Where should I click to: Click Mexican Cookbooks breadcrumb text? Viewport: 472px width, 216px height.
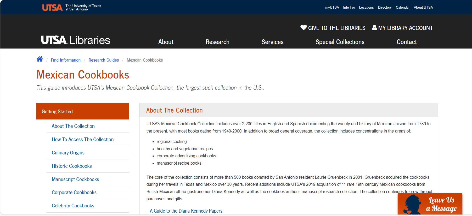tap(145, 60)
